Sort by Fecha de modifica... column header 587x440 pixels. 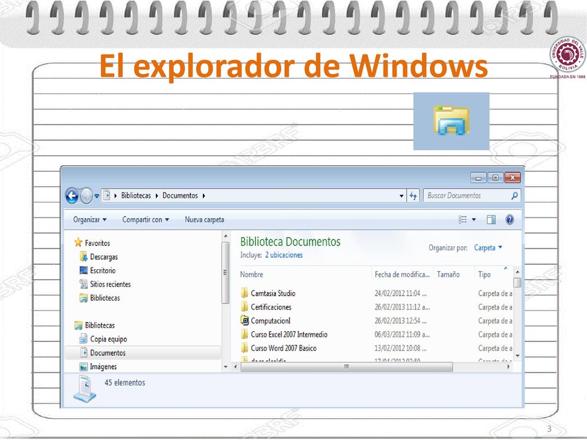[x=402, y=274]
